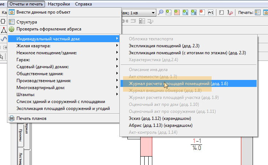The height and width of the screenshot is (165, 268).
Task: Open the Справка menu
Action: pos(83,4)
